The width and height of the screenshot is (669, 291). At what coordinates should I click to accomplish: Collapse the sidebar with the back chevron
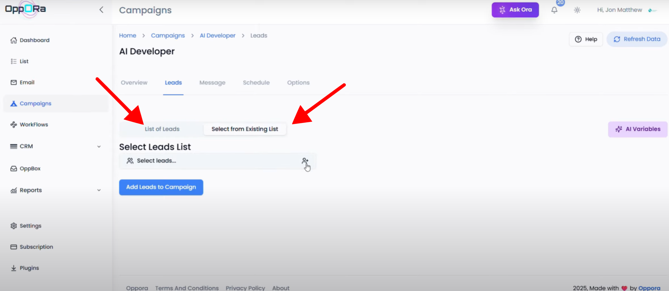[x=101, y=10]
